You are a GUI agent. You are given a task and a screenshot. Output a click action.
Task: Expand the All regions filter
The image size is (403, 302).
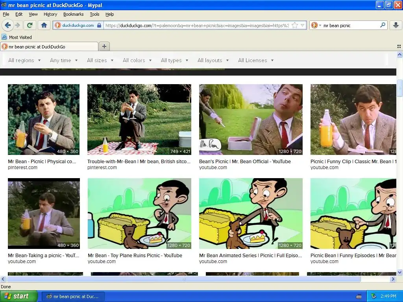[24, 60]
